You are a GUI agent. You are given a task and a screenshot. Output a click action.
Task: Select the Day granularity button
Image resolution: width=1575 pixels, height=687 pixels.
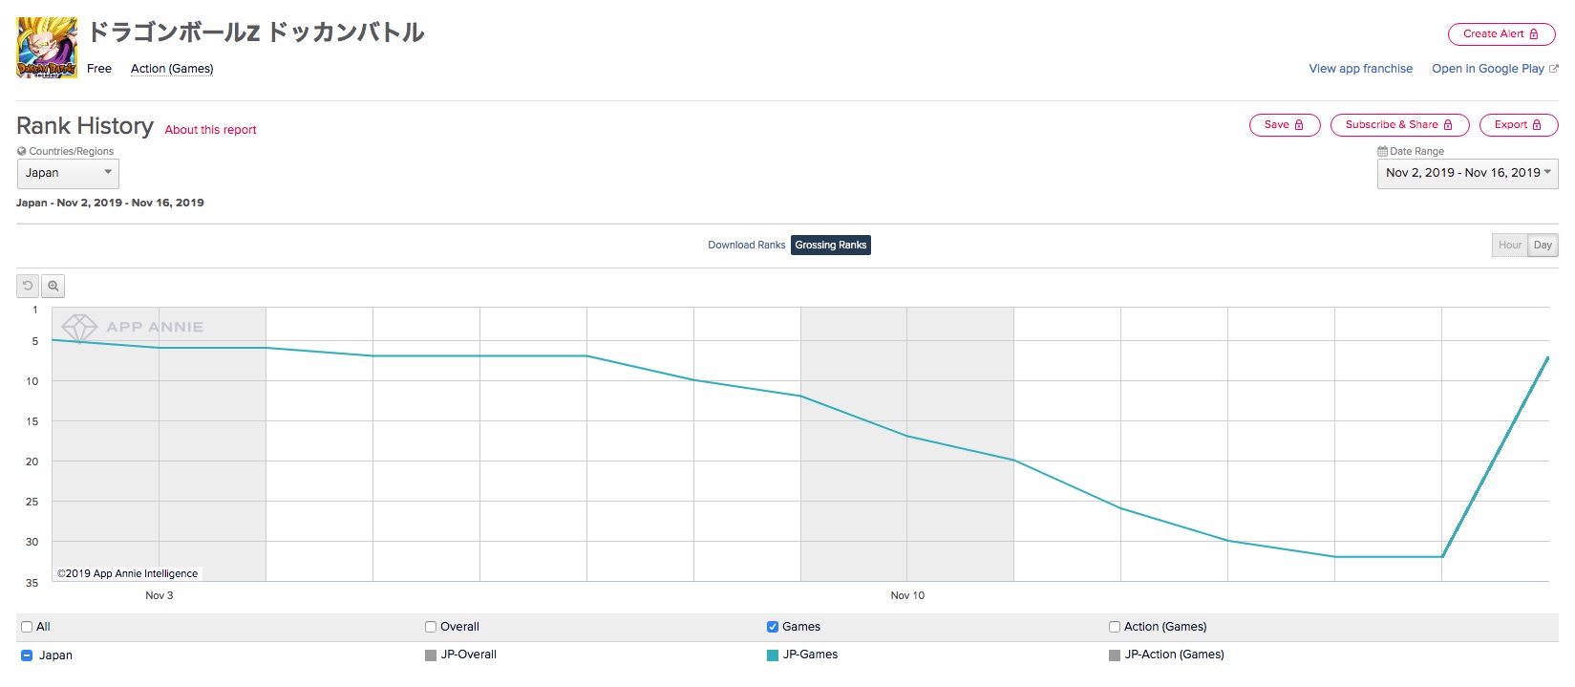click(x=1543, y=246)
